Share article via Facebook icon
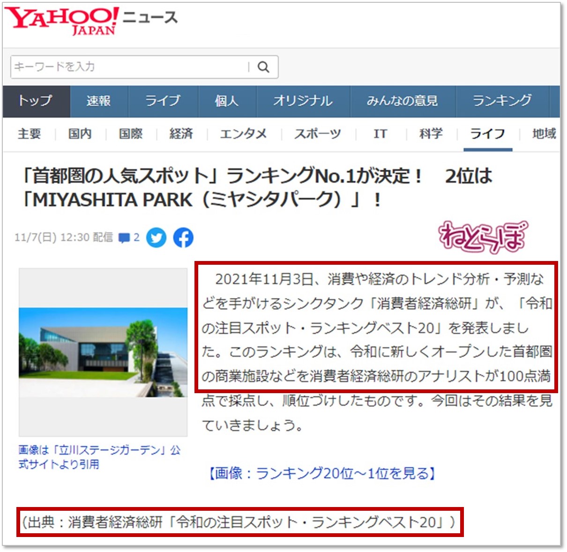This screenshot has width=567, height=552. (x=183, y=238)
